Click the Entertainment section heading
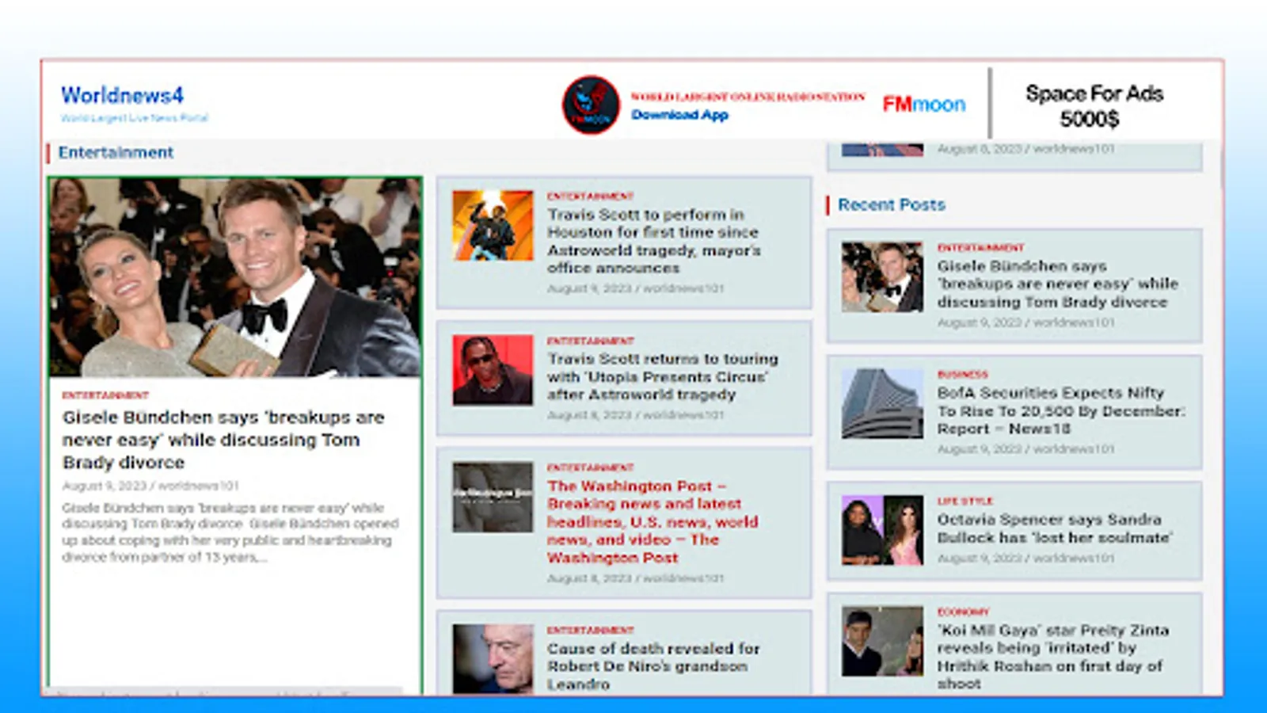Screen dimensions: 1267x713 [x=116, y=152]
